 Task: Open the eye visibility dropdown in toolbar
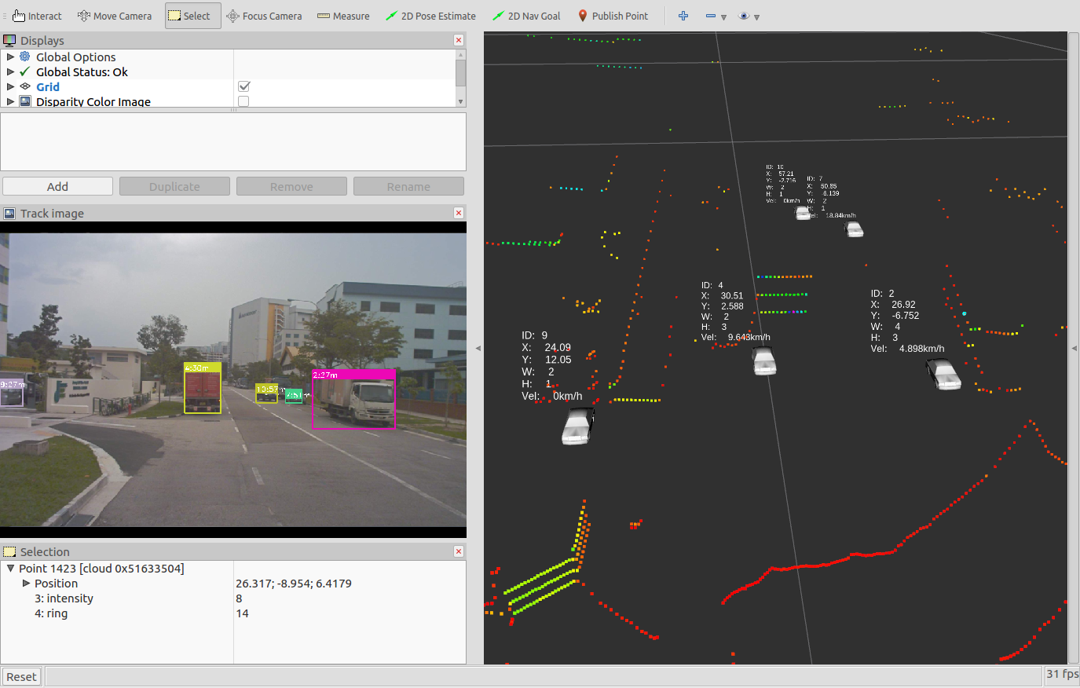pyautogui.click(x=749, y=16)
